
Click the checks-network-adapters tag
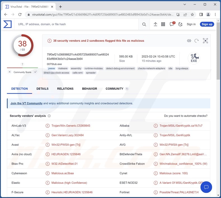point(151,68)
